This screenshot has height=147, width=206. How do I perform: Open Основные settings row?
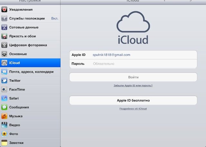(x=30, y=54)
